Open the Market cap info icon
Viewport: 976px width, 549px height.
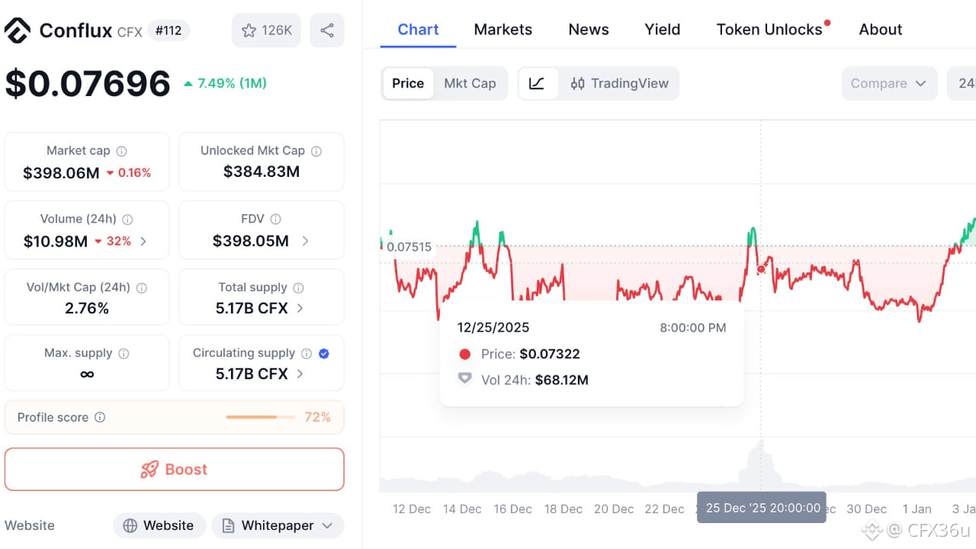[x=121, y=151]
